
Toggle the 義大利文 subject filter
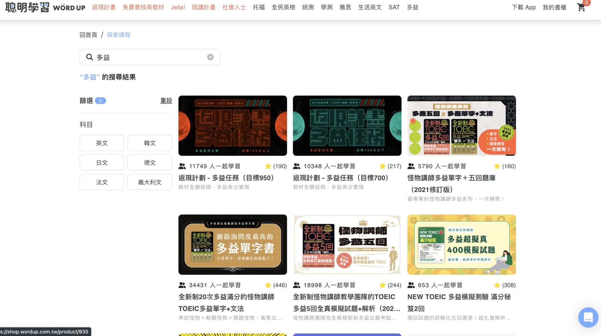point(150,182)
